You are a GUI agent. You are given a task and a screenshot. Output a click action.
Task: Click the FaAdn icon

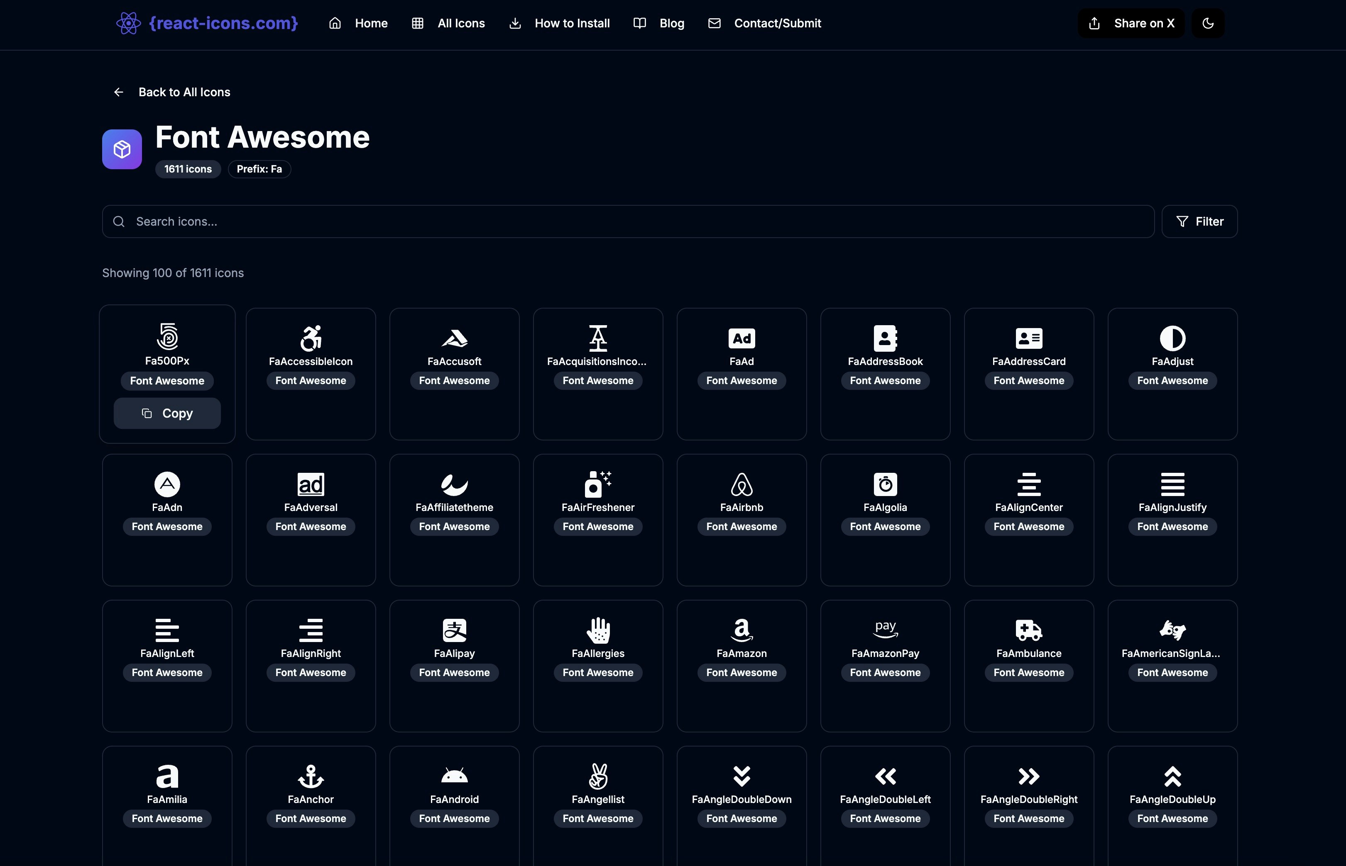167,484
